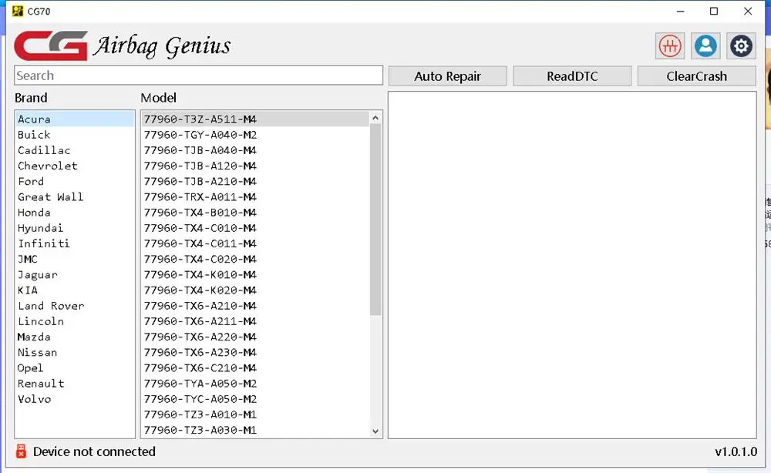771x473 pixels.
Task: Select model 77960-TX6-A211-M4
Action: 255,321
